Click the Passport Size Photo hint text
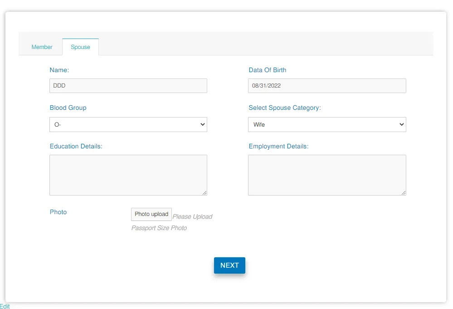Image resolution: width=453 pixels, height=309 pixels. 159,228
